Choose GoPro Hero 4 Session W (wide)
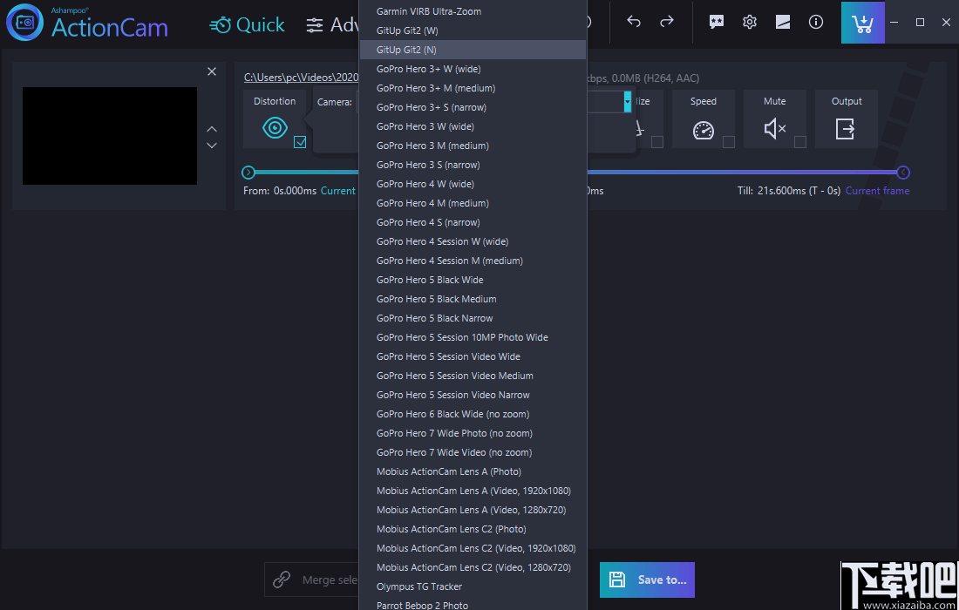959x610 pixels. coord(473,241)
